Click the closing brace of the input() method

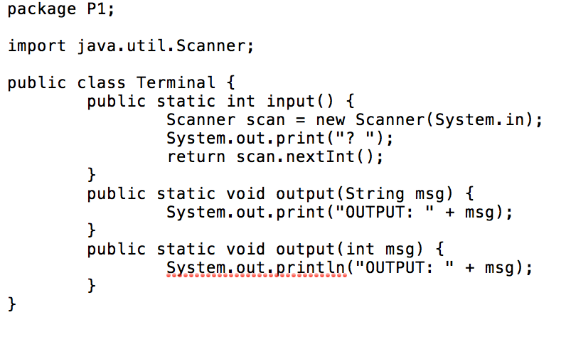point(91,175)
